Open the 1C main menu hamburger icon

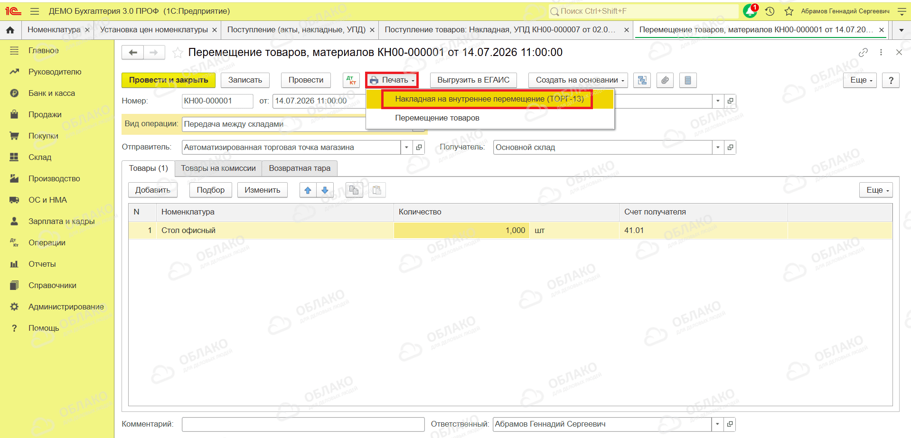pyautogui.click(x=35, y=11)
